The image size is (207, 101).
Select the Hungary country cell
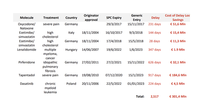pyautogui.click(x=71, y=50)
